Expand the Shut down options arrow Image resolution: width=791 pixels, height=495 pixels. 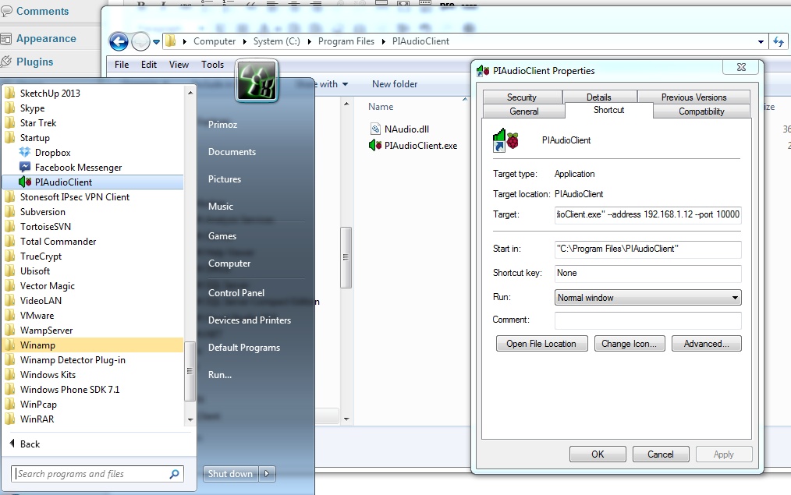(267, 473)
